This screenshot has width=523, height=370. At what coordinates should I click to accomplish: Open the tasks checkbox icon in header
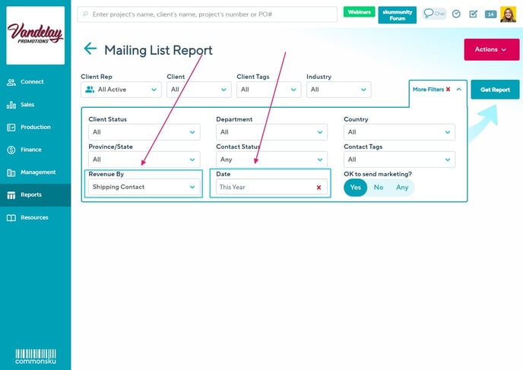coord(473,14)
